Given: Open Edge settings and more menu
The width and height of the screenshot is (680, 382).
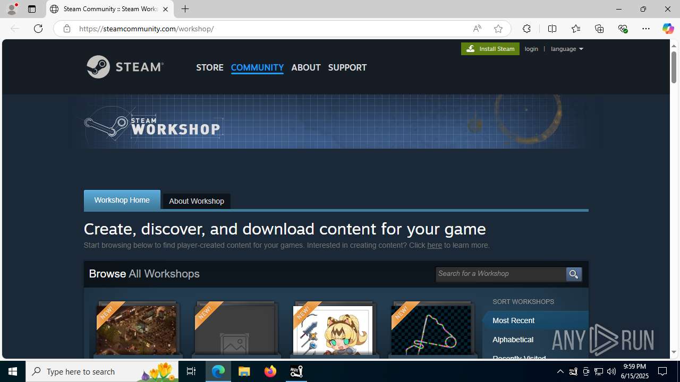Looking at the screenshot, I should click(646, 29).
